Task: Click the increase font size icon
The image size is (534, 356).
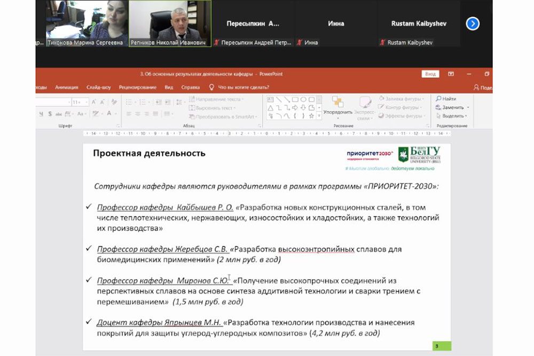Action: point(94,102)
